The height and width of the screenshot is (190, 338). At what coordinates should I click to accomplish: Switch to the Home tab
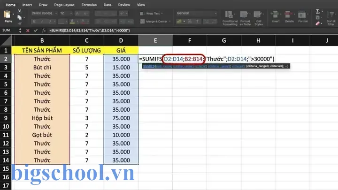click(x=10, y=5)
